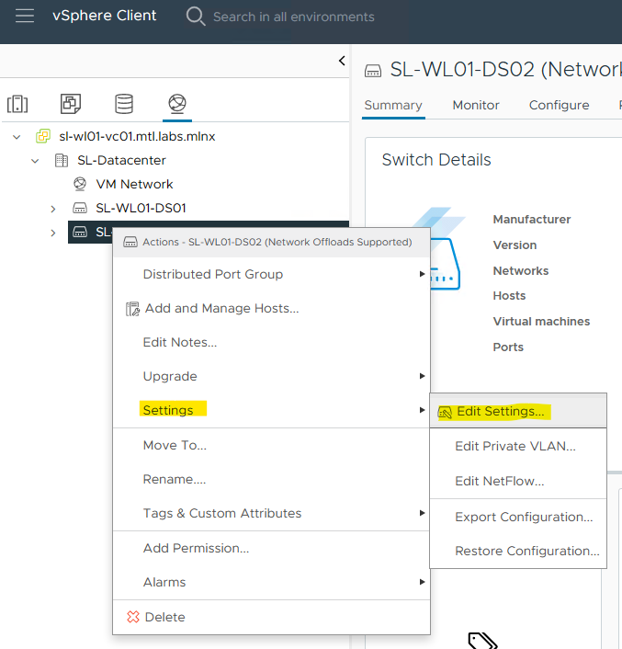Select Edit NetFlow...
This screenshot has height=649, width=622.
[x=518, y=481]
